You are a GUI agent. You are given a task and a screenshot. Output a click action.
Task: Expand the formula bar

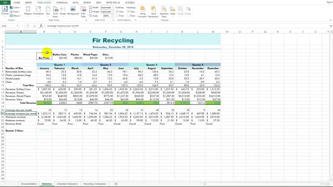click(331, 26)
